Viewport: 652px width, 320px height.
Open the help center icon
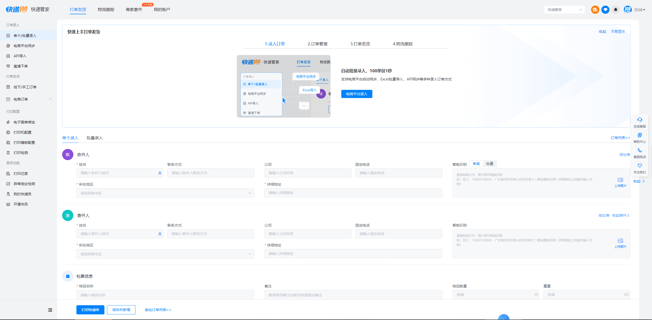point(640,135)
